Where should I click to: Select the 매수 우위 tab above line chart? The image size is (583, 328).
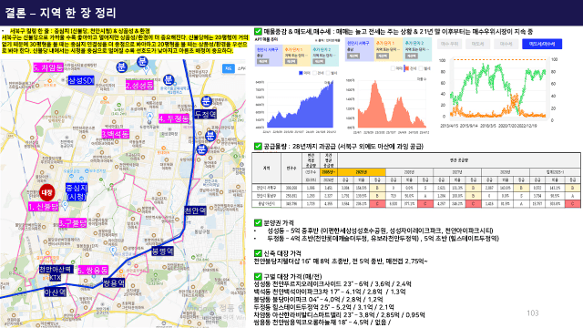(449, 44)
